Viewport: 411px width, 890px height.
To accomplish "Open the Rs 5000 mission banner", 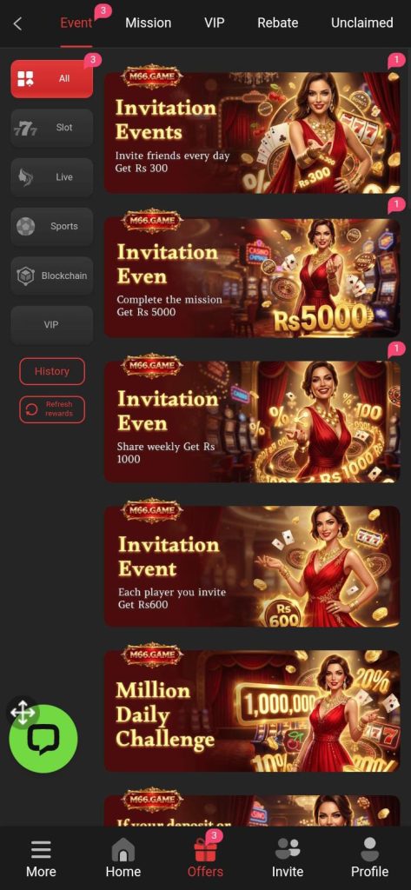I will point(252,276).
